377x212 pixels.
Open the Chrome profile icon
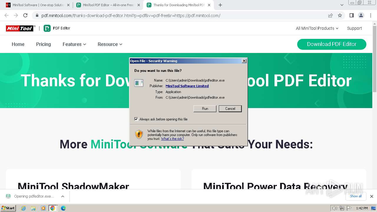(x=361, y=16)
